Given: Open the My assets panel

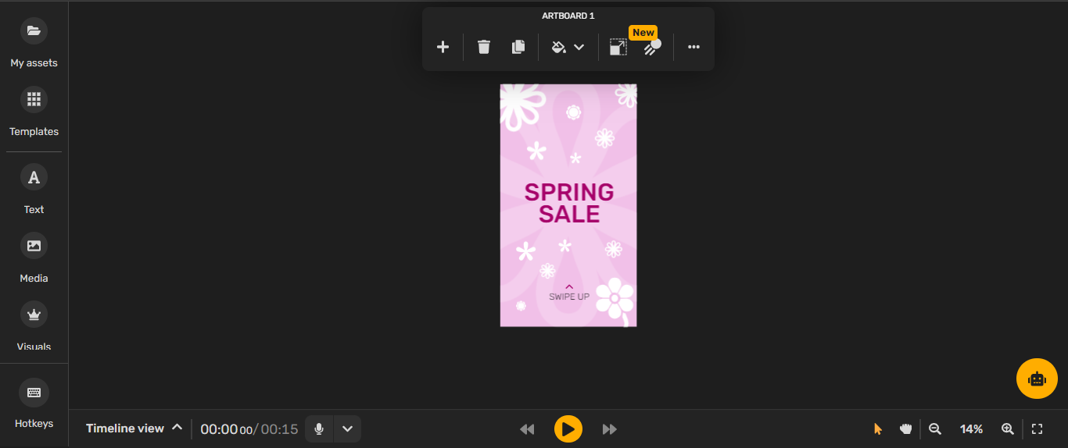Looking at the screenshot, I should pyautogui.click(x=34, y=42).
